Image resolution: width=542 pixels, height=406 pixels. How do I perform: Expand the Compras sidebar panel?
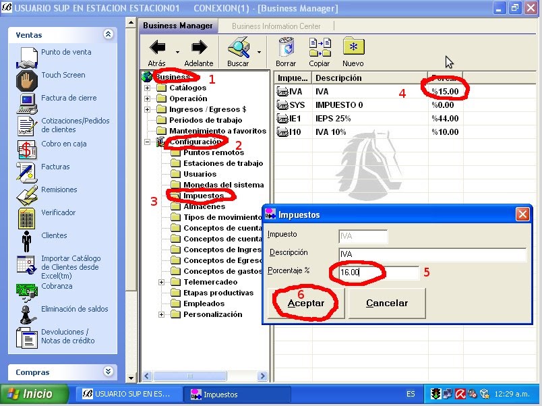tap(108, 372)
